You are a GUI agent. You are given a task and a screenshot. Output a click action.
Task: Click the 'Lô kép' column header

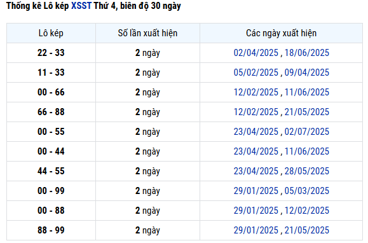(x=51, y=33)
